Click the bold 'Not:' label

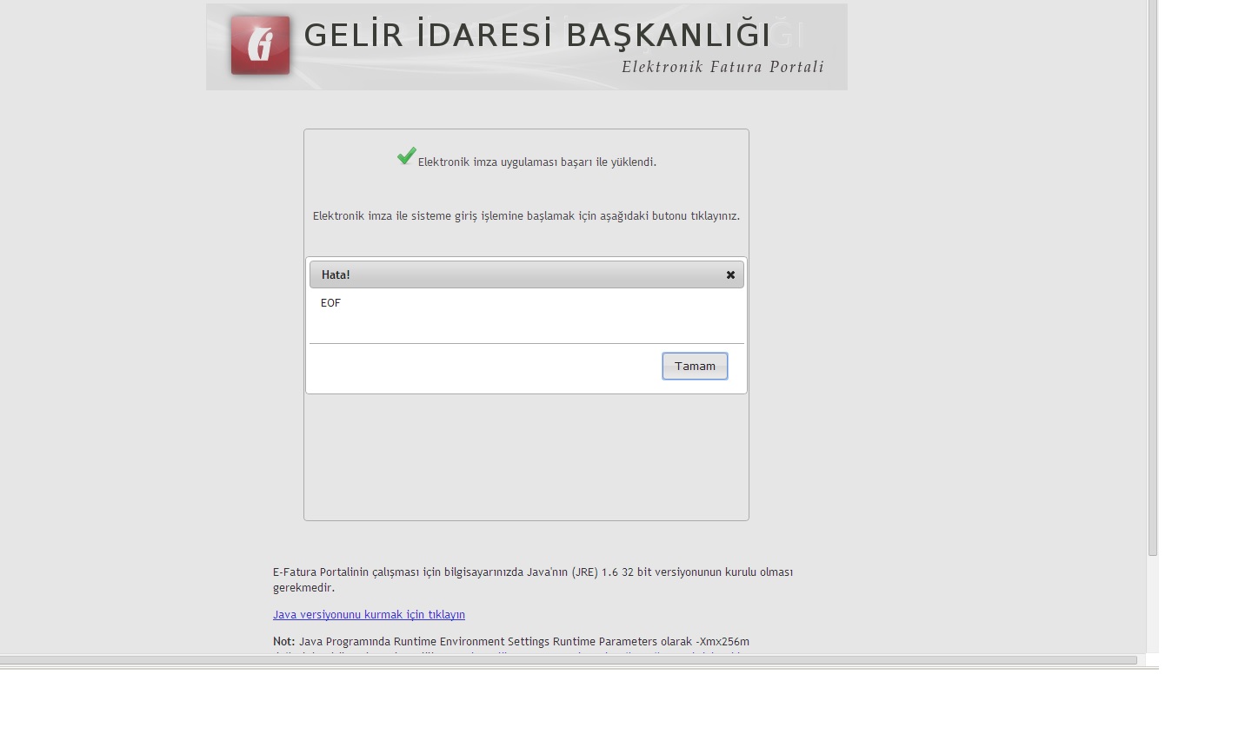tap(283, 641)
